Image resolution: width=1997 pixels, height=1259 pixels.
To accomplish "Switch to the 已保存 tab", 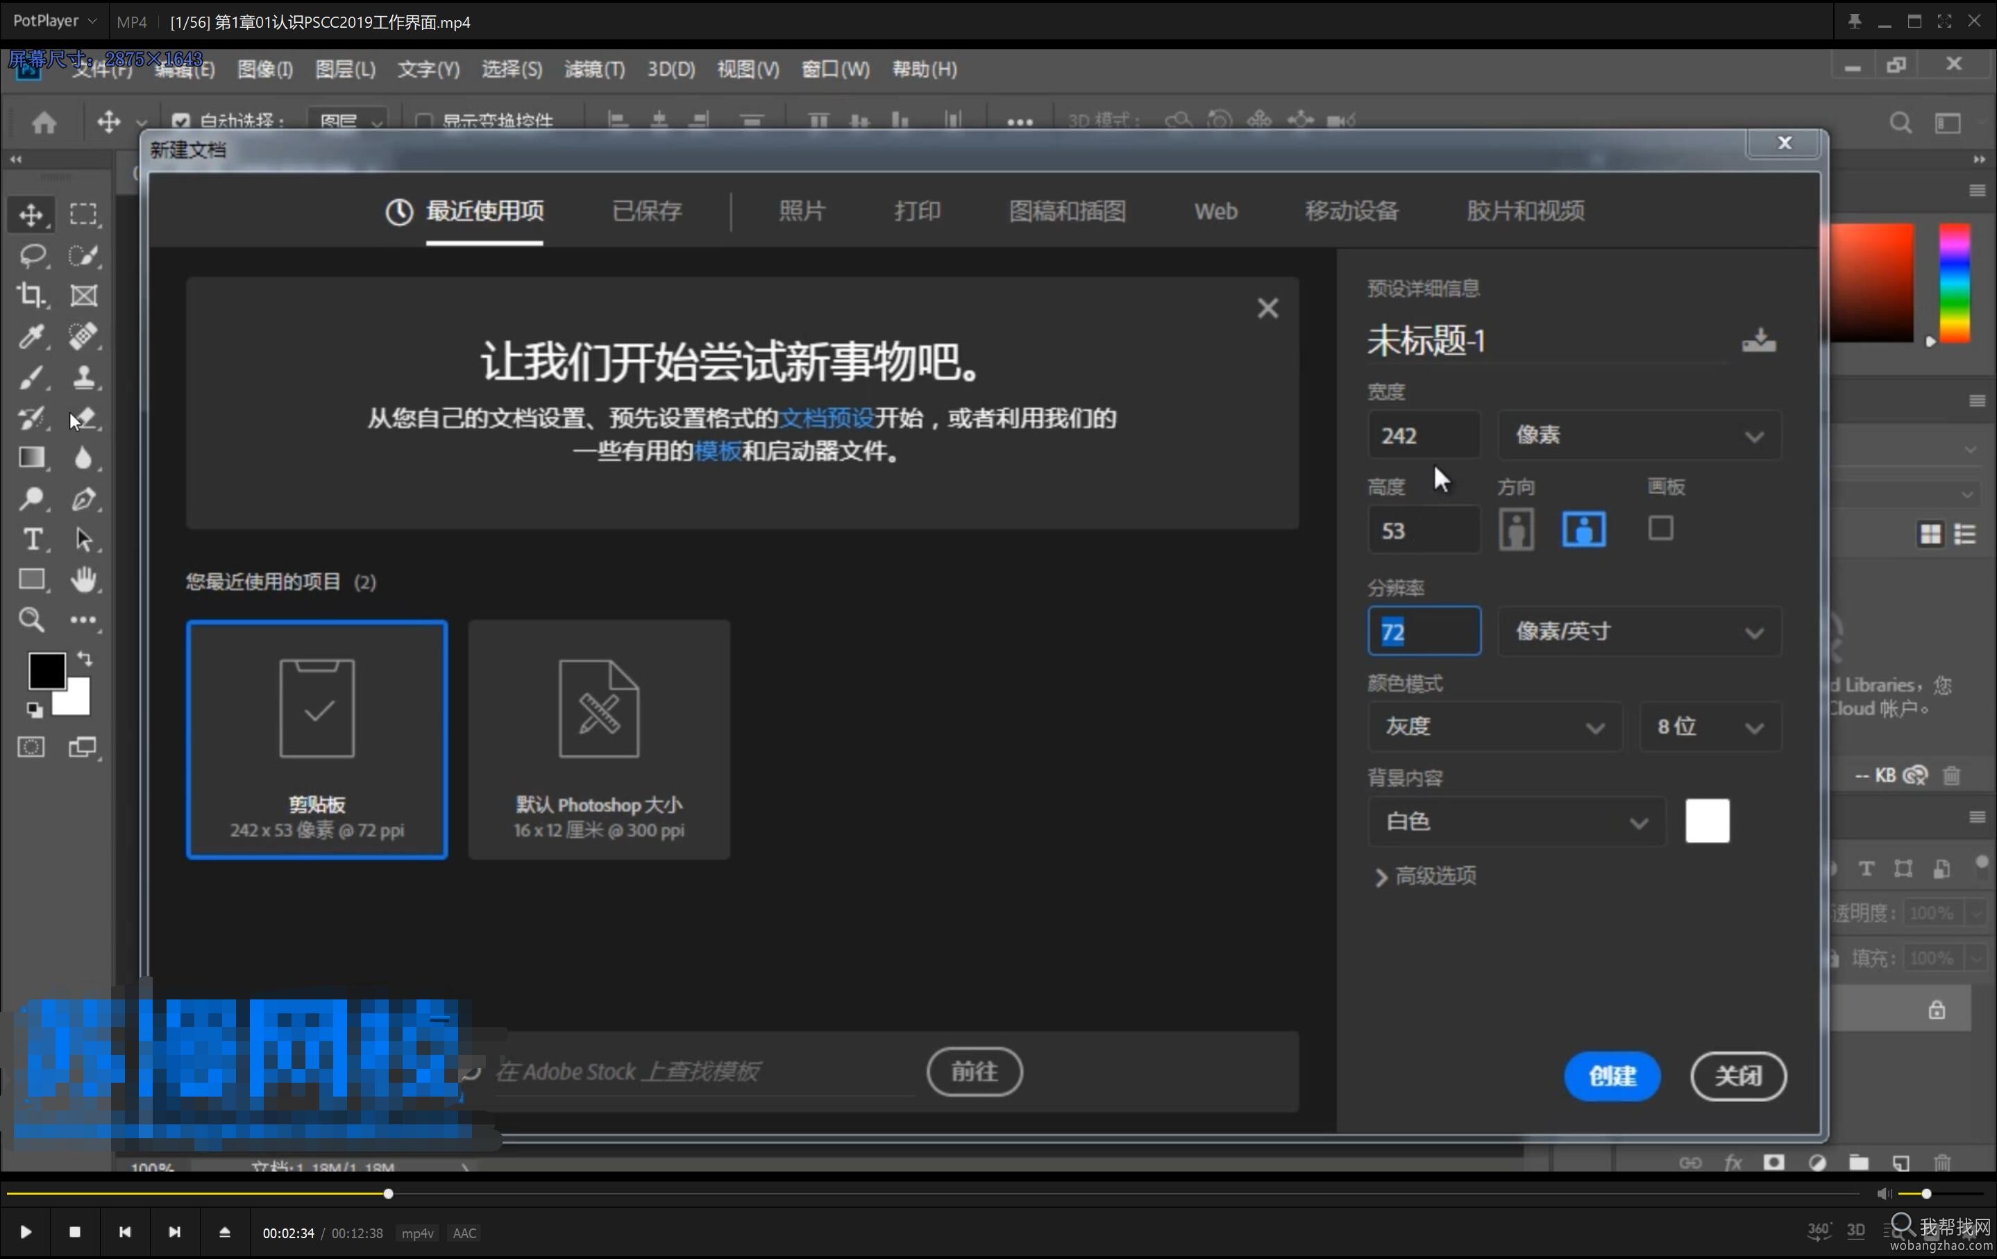I will click(647, 211).
